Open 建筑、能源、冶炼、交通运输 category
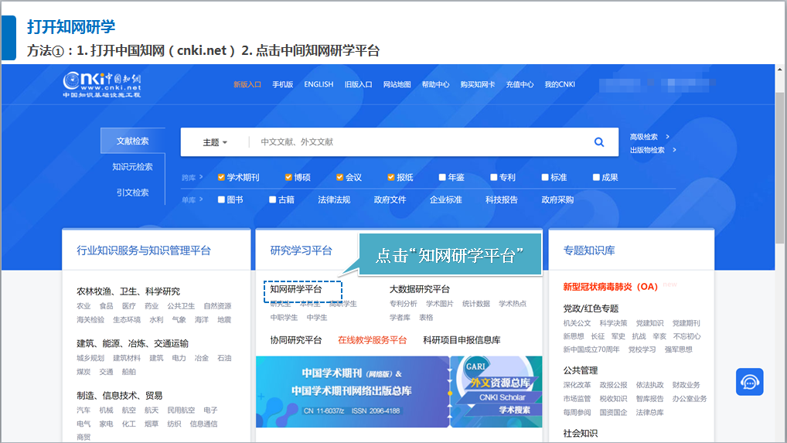This screenshot has height=443, width=787. (x=132, y=344)
